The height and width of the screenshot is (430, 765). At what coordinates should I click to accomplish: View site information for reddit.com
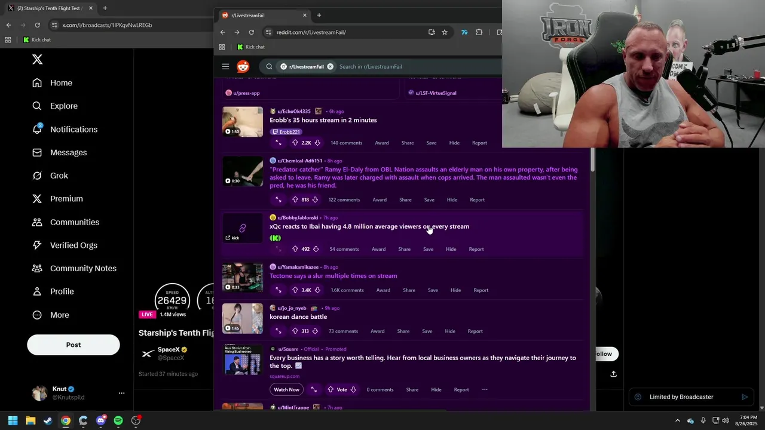click(x=268, y=32)
